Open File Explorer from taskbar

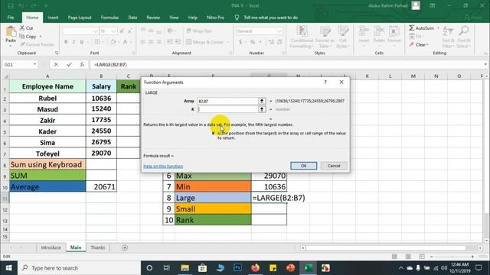tap(185, 268)
